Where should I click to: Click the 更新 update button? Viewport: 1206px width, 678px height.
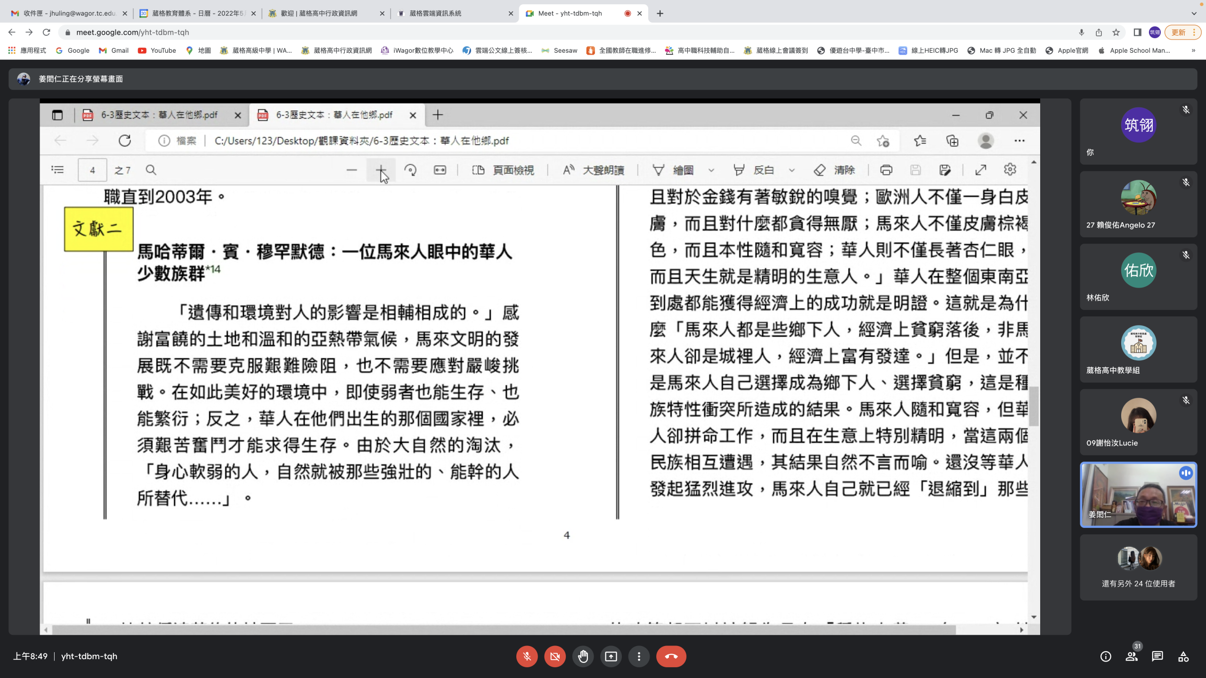1178,32
